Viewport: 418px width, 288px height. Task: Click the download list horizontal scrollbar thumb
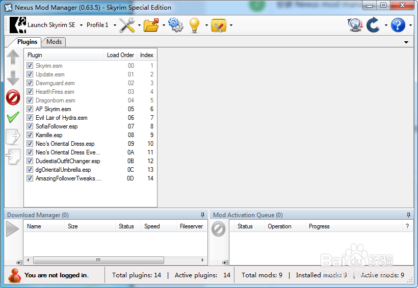(x=98, y=260)
